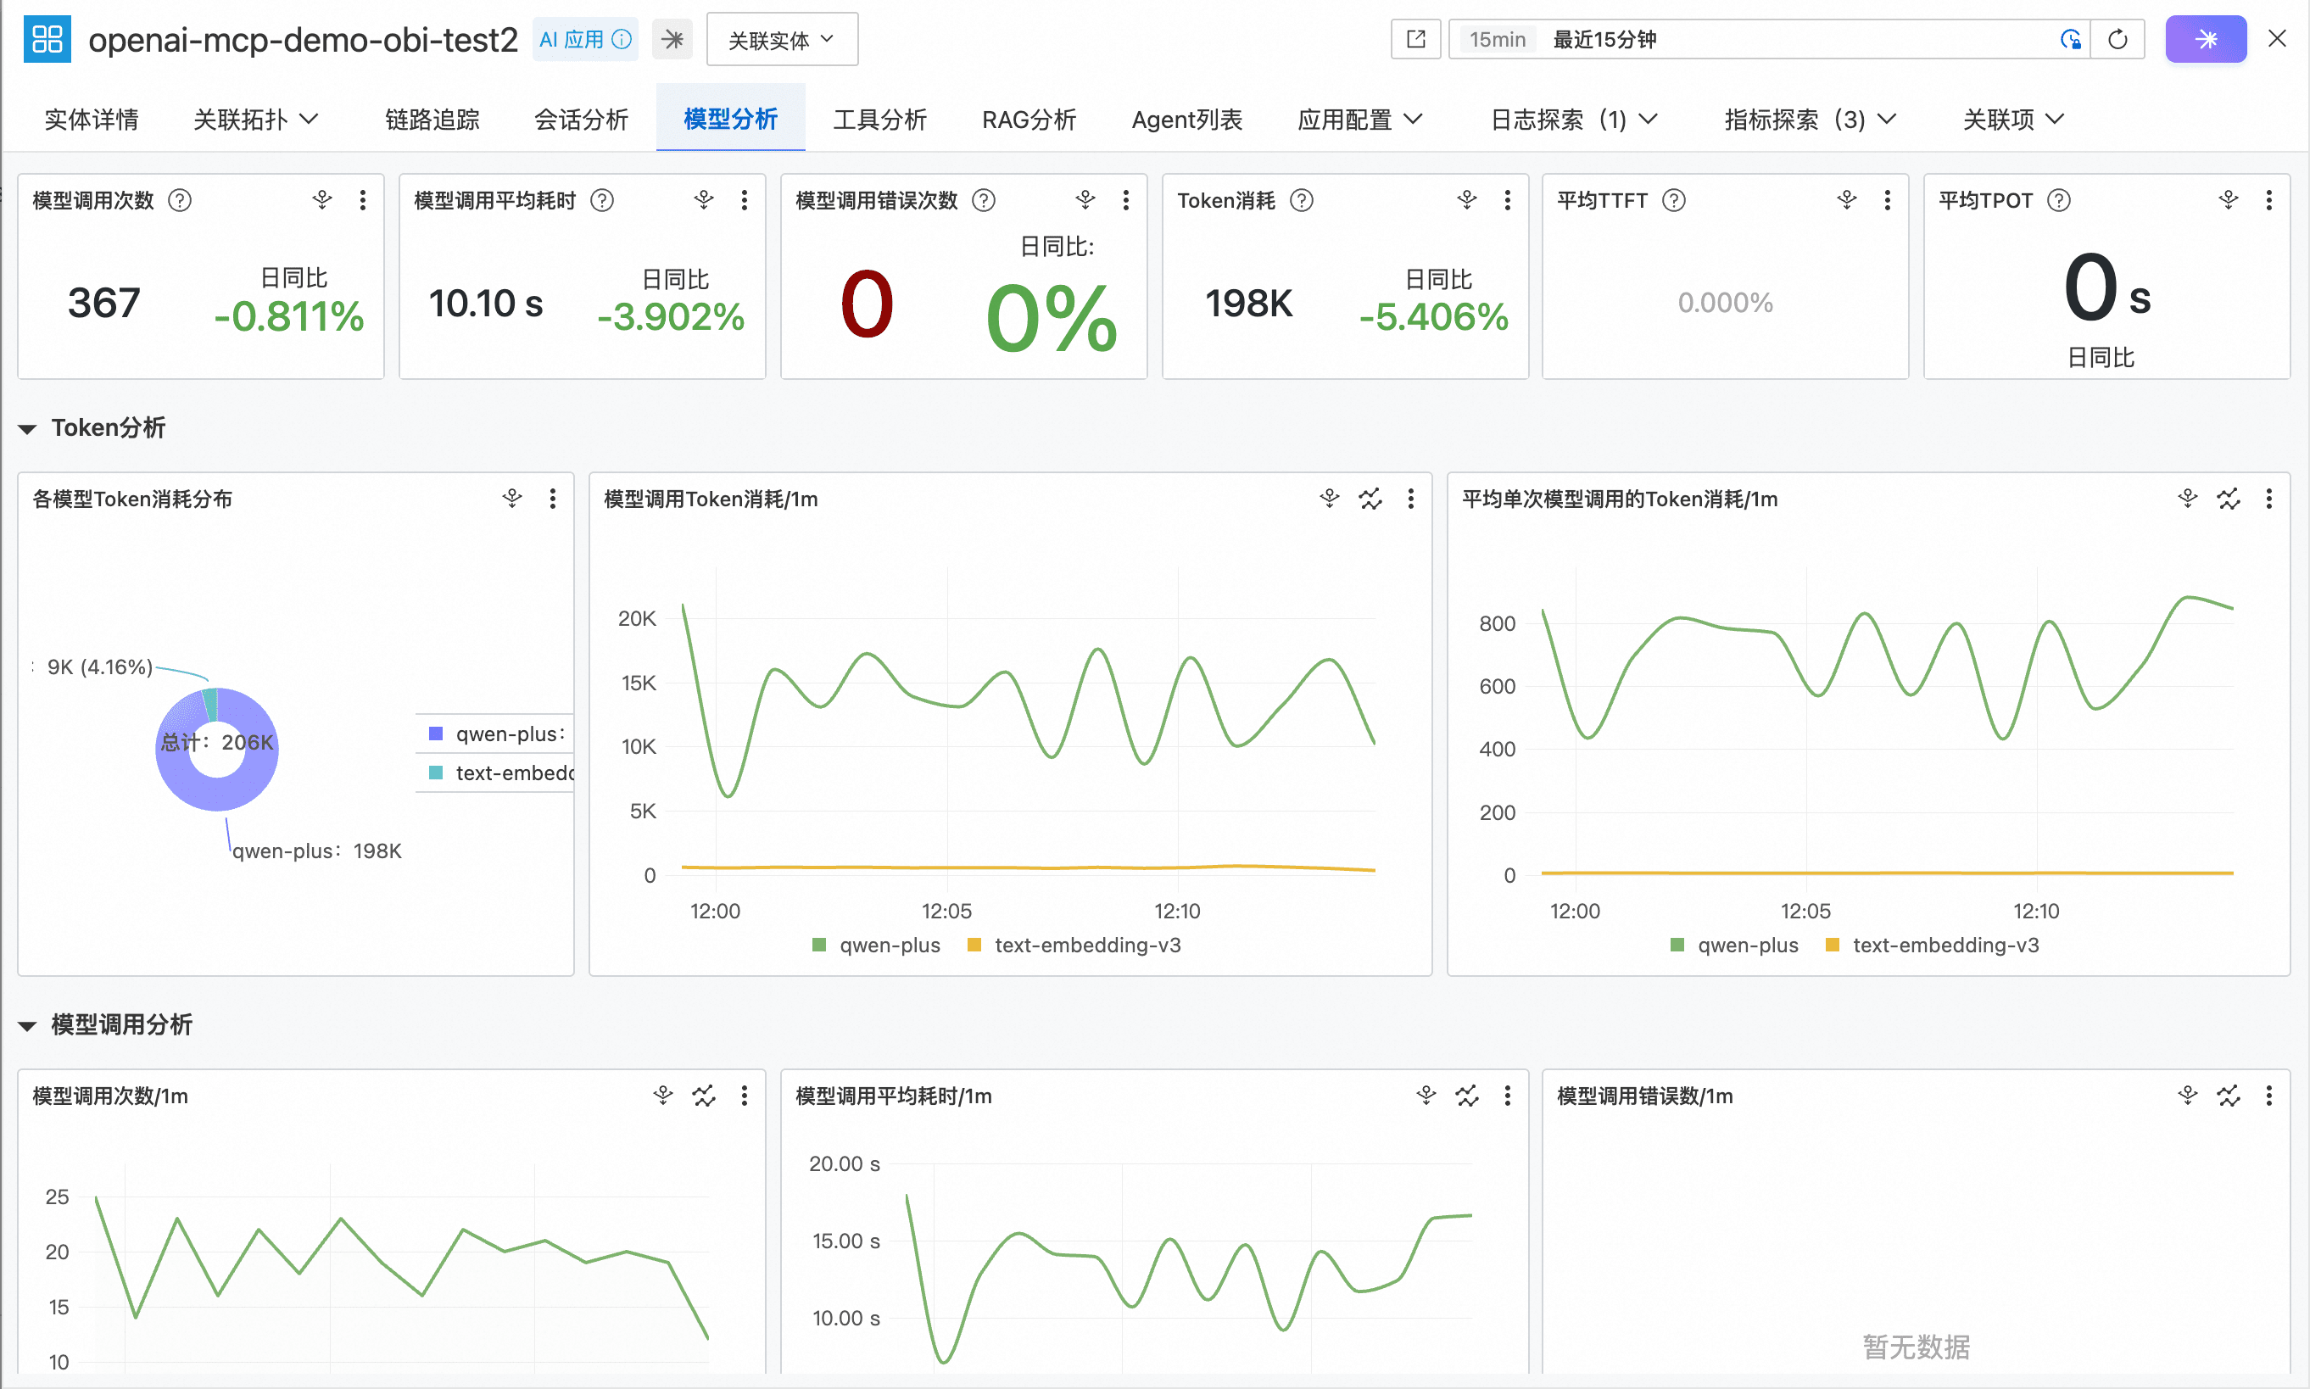Viewport: 2310px width, 1389px height.
Task: Toggle qwen-plus series in 模型调用Token消耗/1m legend
Action: (x=876, y=946)
